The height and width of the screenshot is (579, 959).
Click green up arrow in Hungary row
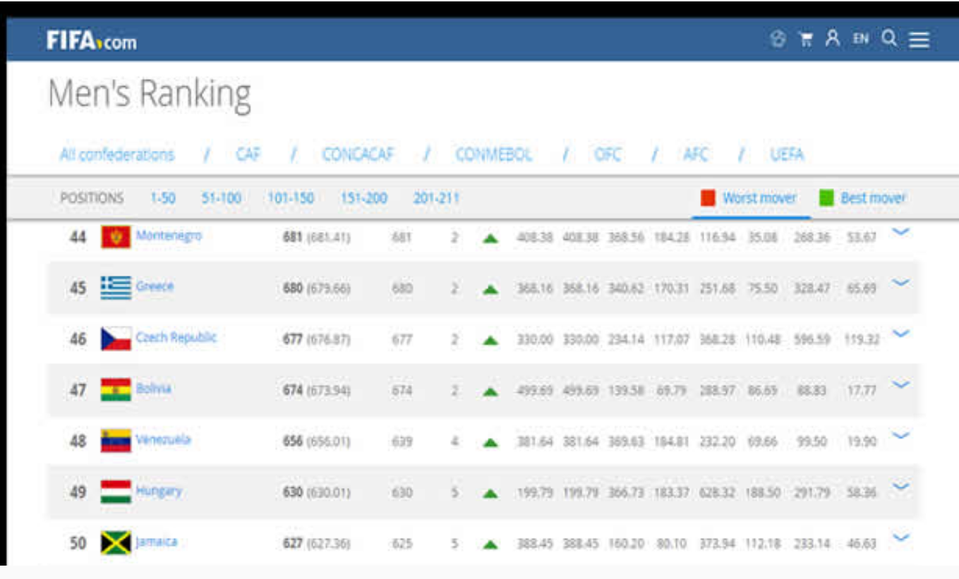coord(490,494)
